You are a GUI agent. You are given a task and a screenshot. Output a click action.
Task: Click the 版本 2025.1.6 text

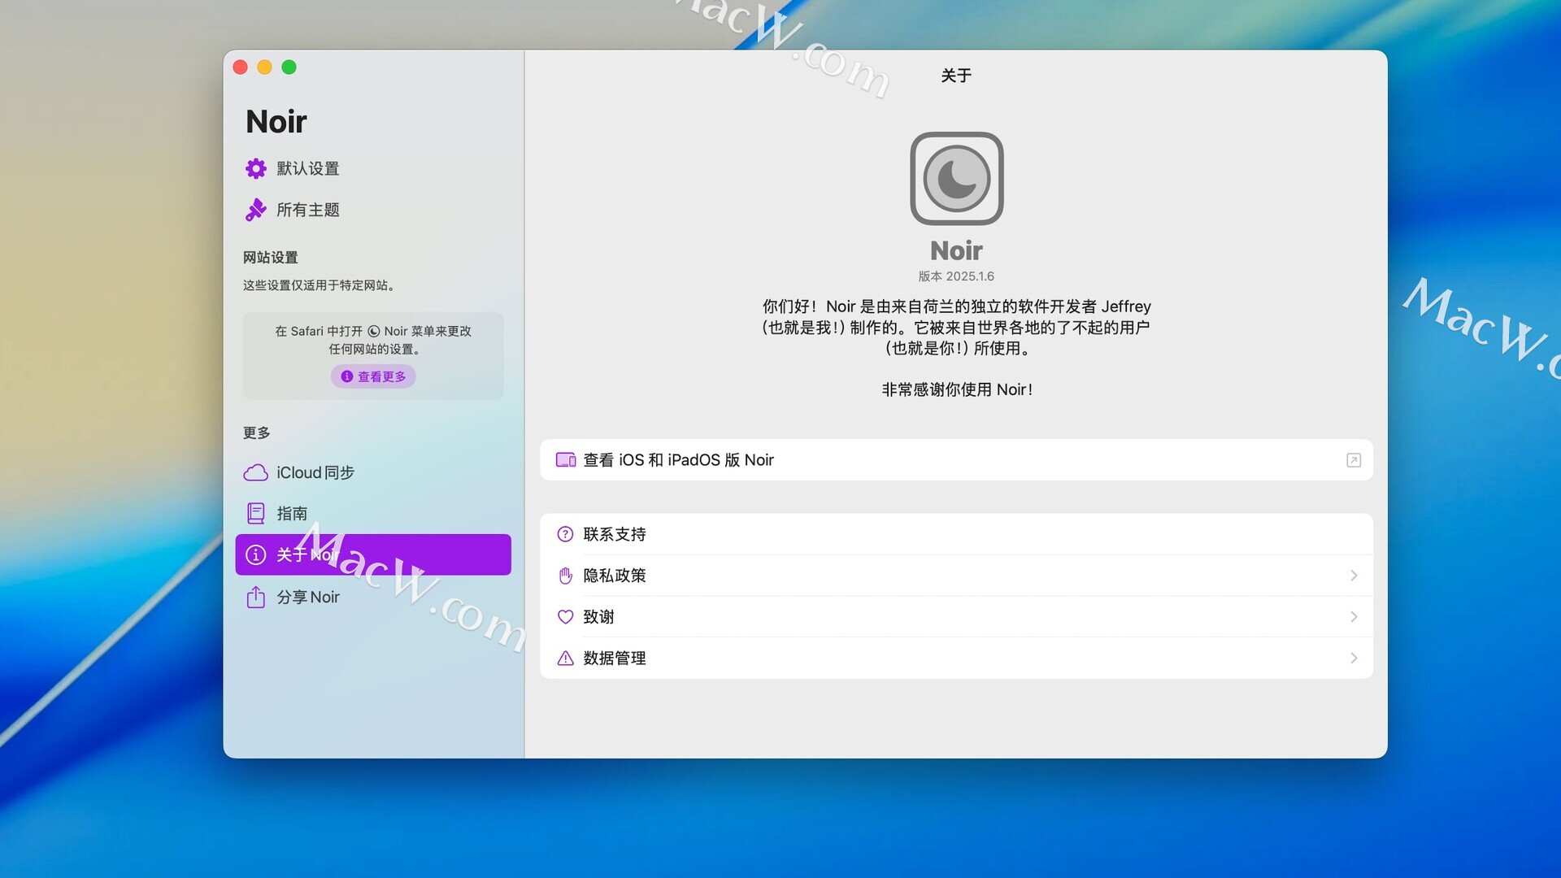[956, 276]
